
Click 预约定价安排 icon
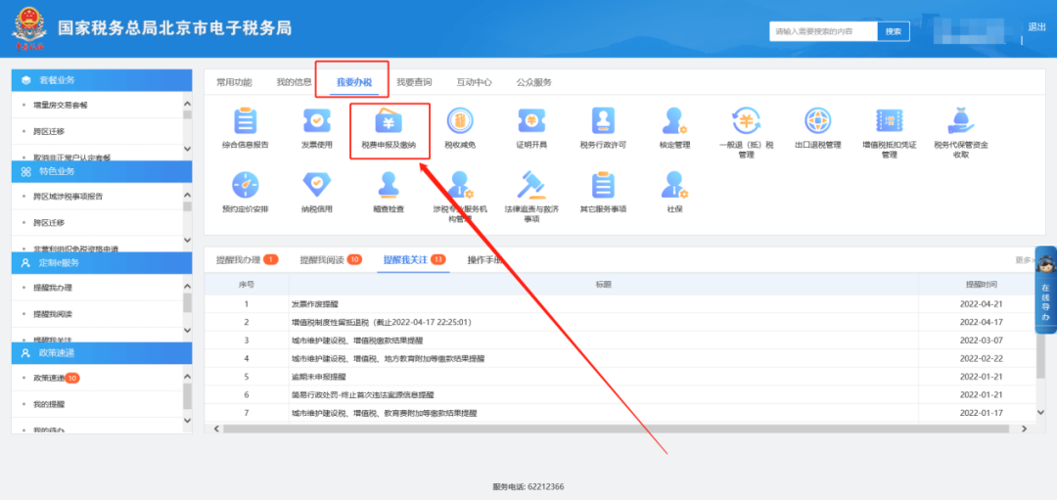[245, 185]
